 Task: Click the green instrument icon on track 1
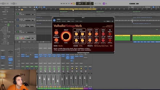pyautogui.click(x=18, y=14)
